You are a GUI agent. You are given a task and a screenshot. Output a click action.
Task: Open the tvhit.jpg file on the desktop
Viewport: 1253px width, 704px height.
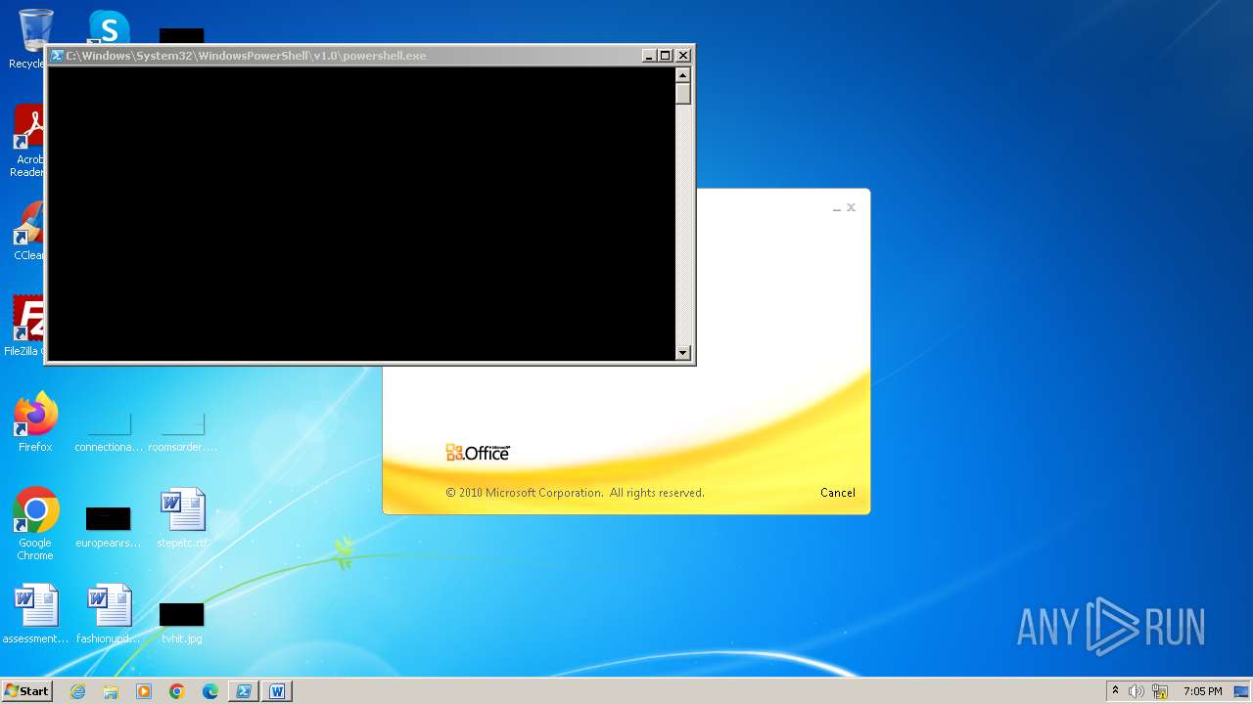pos(182,623)
